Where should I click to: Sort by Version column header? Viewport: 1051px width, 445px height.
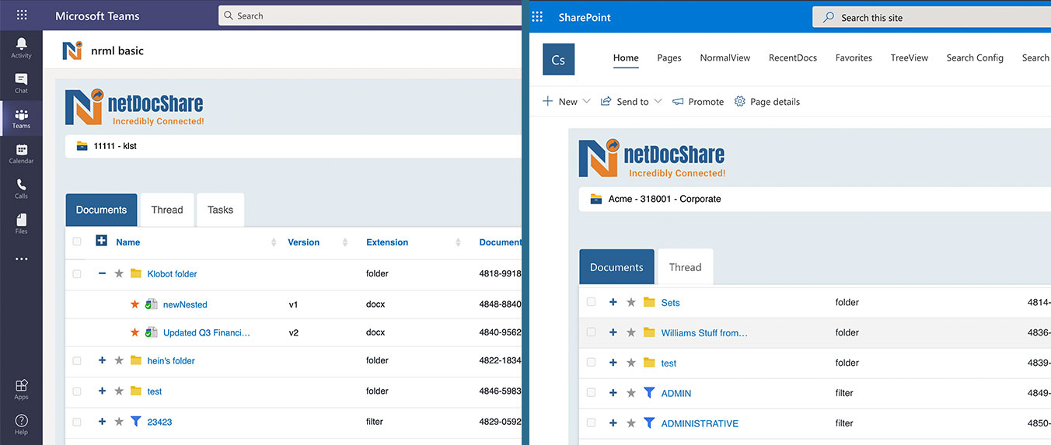[303, 242]
